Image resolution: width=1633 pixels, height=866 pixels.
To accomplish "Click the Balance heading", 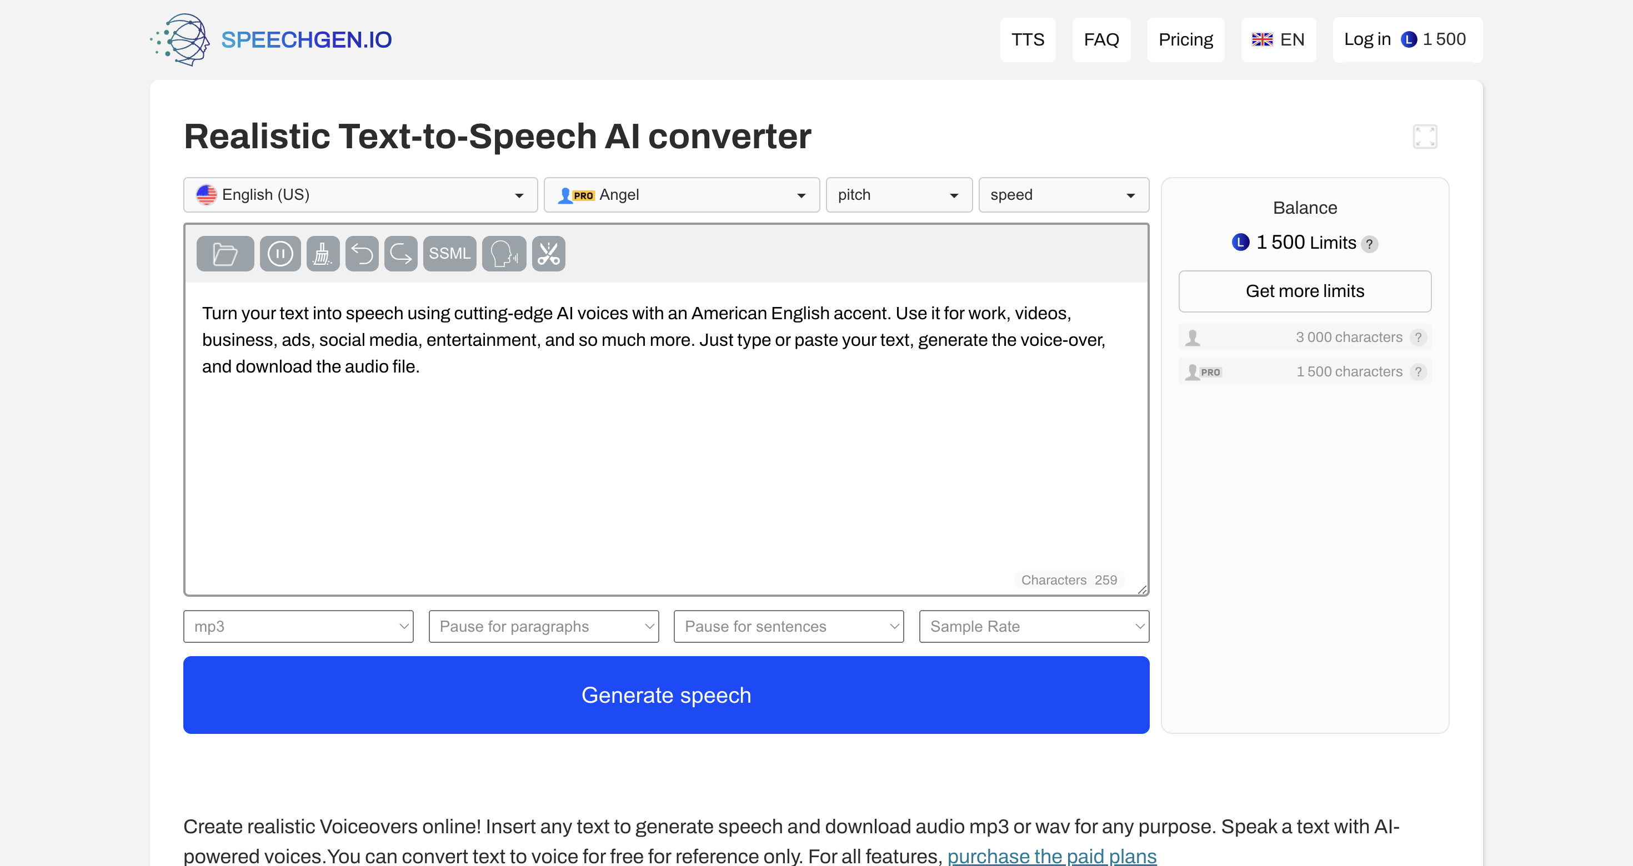I will (x=1305, y=208).
